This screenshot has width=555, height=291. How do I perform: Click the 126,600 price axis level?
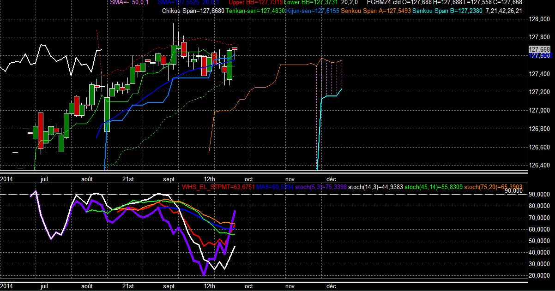point(540,148)
